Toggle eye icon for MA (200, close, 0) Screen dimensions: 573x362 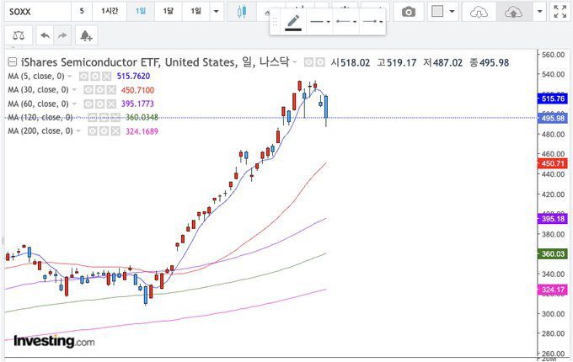click(93, 131)
